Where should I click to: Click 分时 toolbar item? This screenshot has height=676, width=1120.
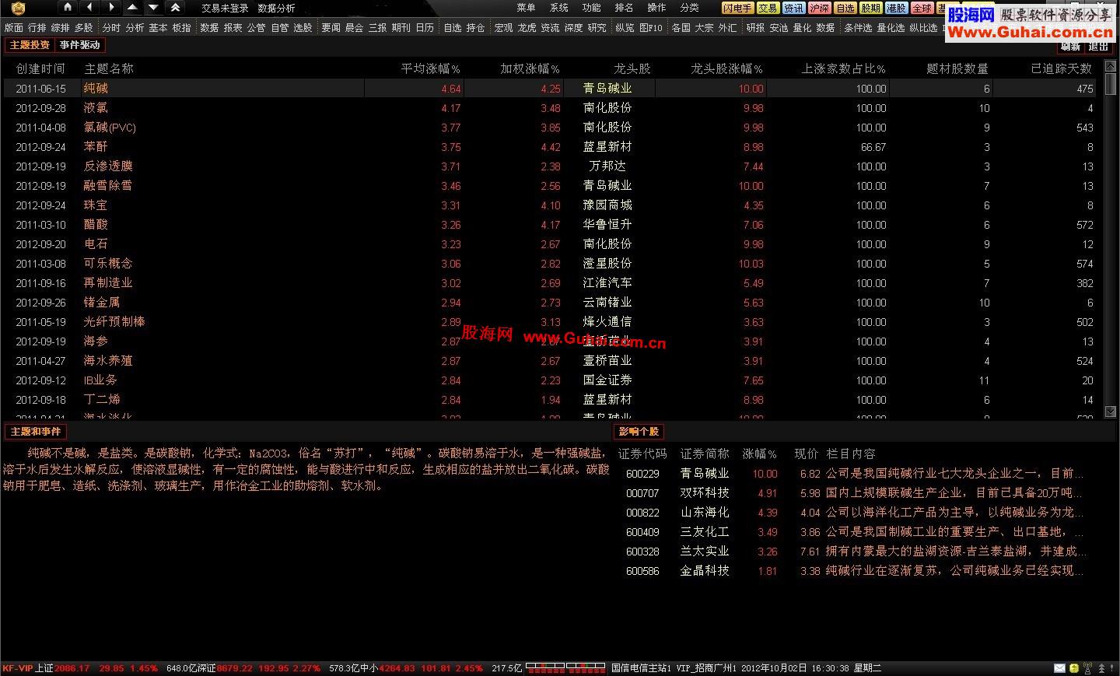pyautogui.click(x=111, y=27)
